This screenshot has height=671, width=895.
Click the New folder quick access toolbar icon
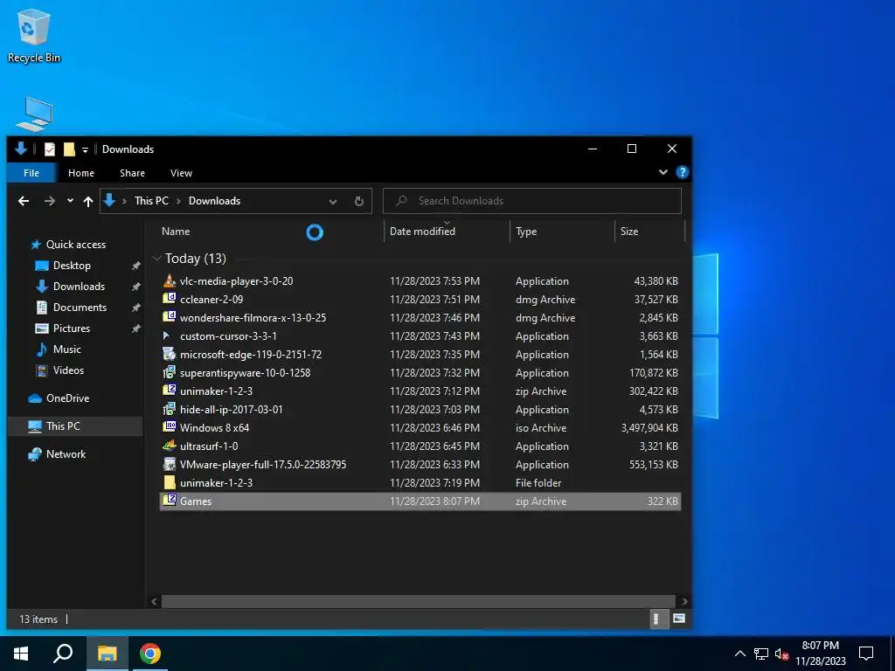point(69,149)
